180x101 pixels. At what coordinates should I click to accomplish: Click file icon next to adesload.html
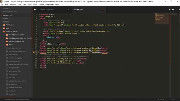coord(7,55)
